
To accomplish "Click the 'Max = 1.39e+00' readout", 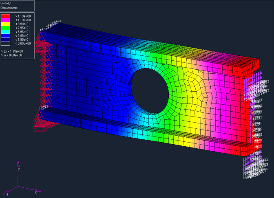I will [x=12, y=51].
